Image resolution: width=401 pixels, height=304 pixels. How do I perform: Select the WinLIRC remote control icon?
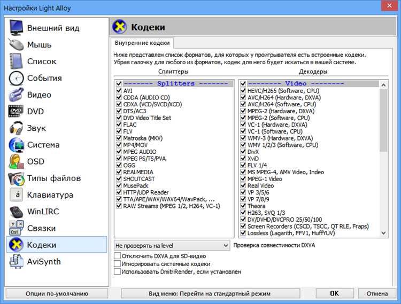16,212
